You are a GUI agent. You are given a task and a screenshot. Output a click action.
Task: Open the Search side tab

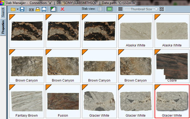coord(3,12)
